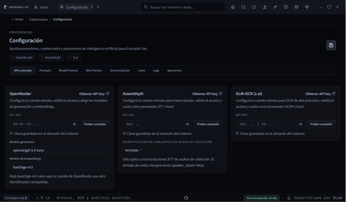Click external link icon beside GLM-OCR API key
Screen dimensions: 346x202
tap(334, 94)
